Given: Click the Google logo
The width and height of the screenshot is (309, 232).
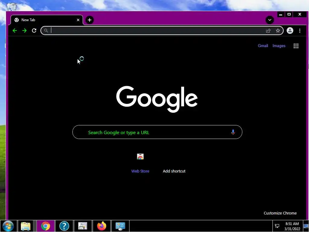Looking at the screenshot, I should pyautogui.click(x=157, y=99).
